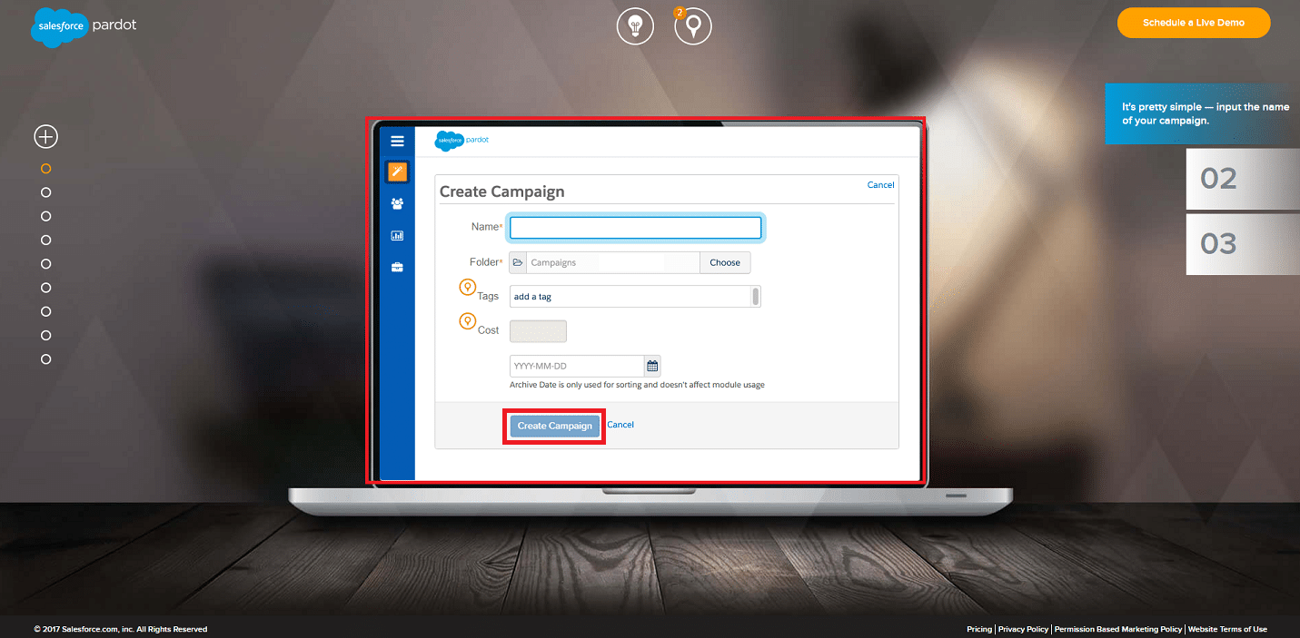The image size is (1300, 638).
Task: Open the Privacy Policy footer link
Action: (x=1023, y=629)
